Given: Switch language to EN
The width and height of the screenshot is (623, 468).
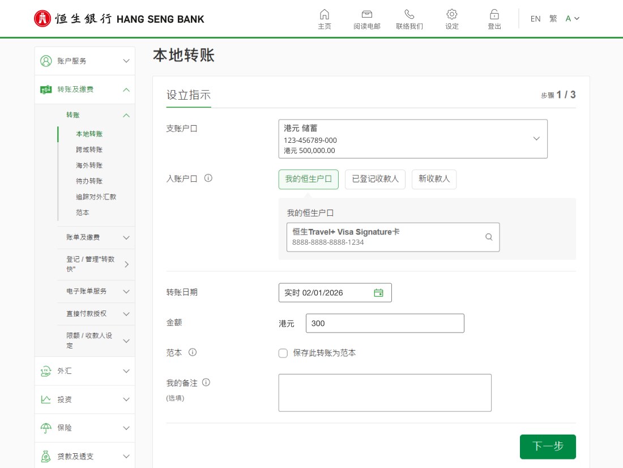Looking at the screenshot, I should point(535,19).
